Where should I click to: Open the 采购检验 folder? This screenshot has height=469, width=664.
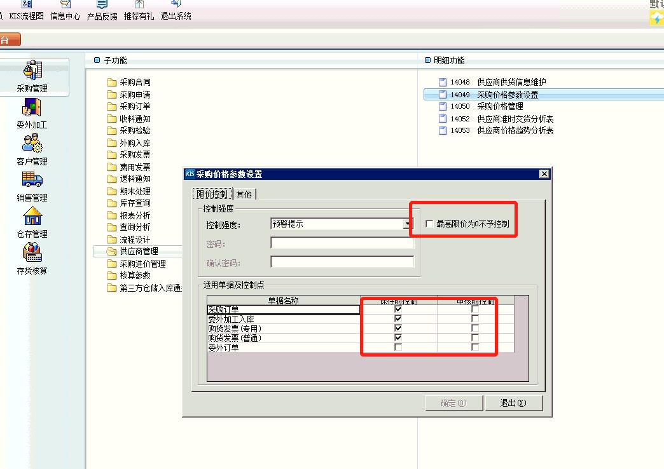[x=128, y=130]
